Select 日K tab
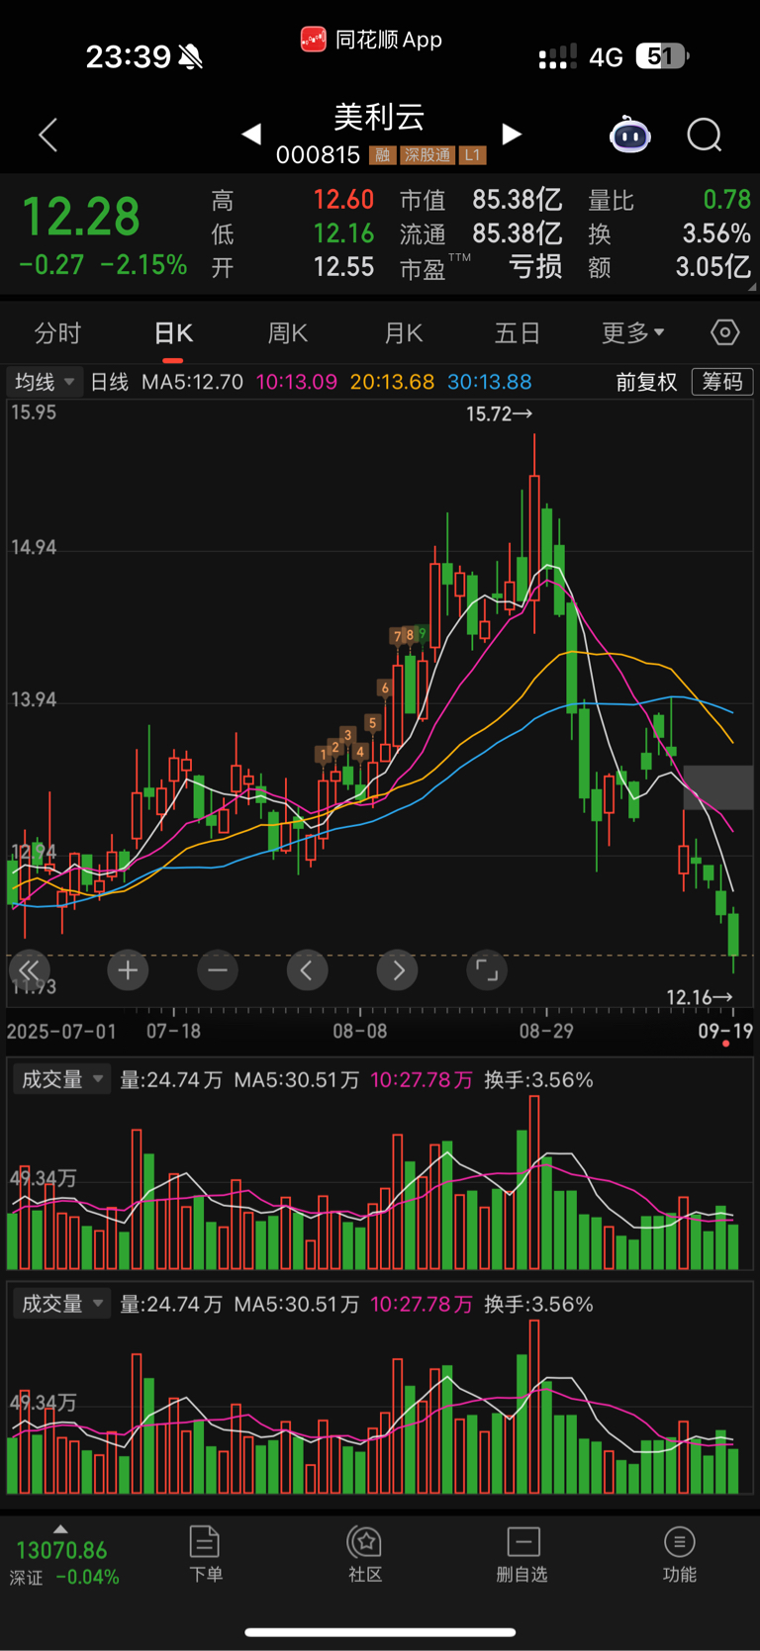 point(173,333)
